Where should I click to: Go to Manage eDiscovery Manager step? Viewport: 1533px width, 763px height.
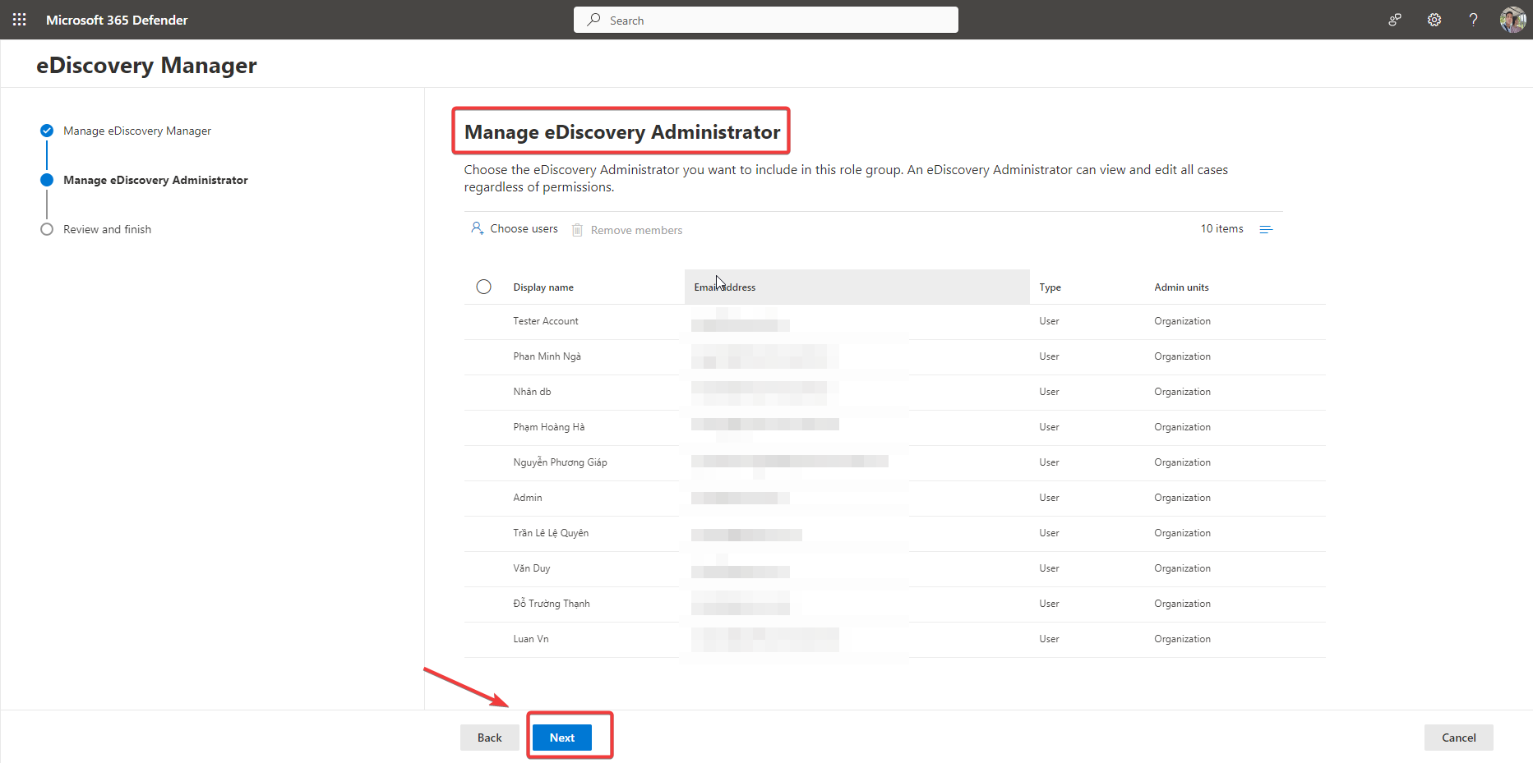[136, 131]
